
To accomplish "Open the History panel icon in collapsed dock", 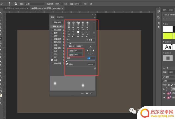I will pyautogui.click(x=159, y=12).
